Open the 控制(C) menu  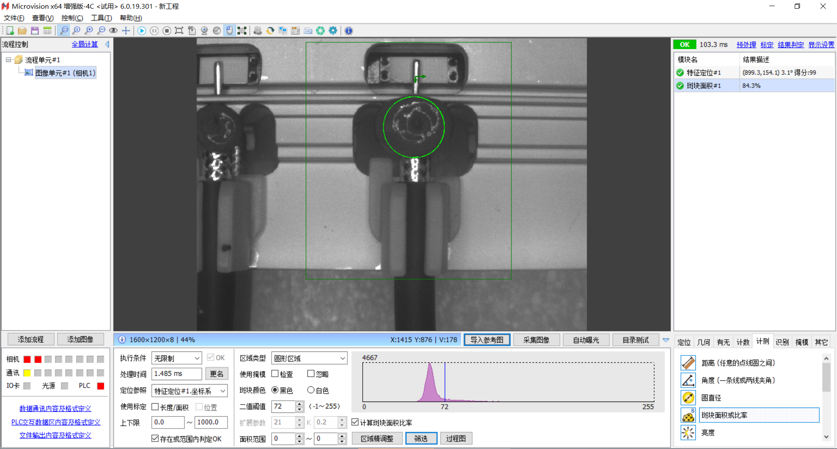[x=72, y=18]
